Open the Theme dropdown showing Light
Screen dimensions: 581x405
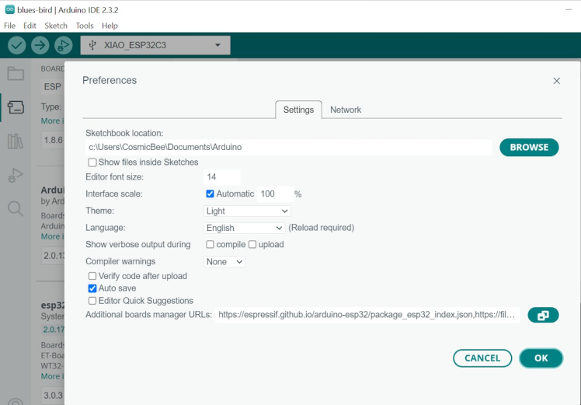(247, 211)
